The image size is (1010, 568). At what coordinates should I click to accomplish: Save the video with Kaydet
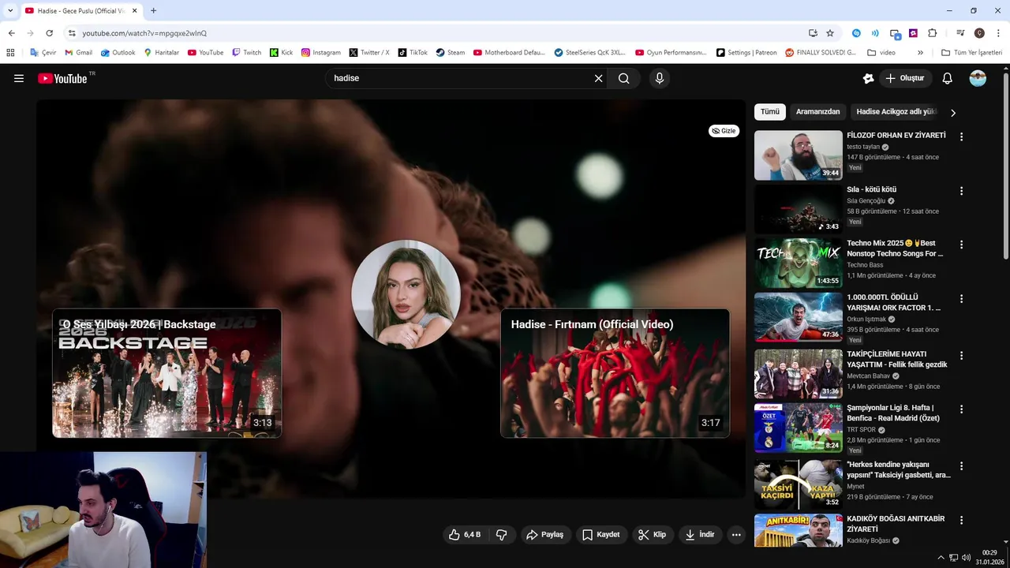tap(601, 534)
